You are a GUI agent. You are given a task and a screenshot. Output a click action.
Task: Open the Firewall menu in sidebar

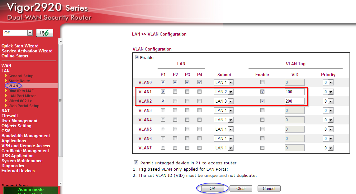coord(10,116)
